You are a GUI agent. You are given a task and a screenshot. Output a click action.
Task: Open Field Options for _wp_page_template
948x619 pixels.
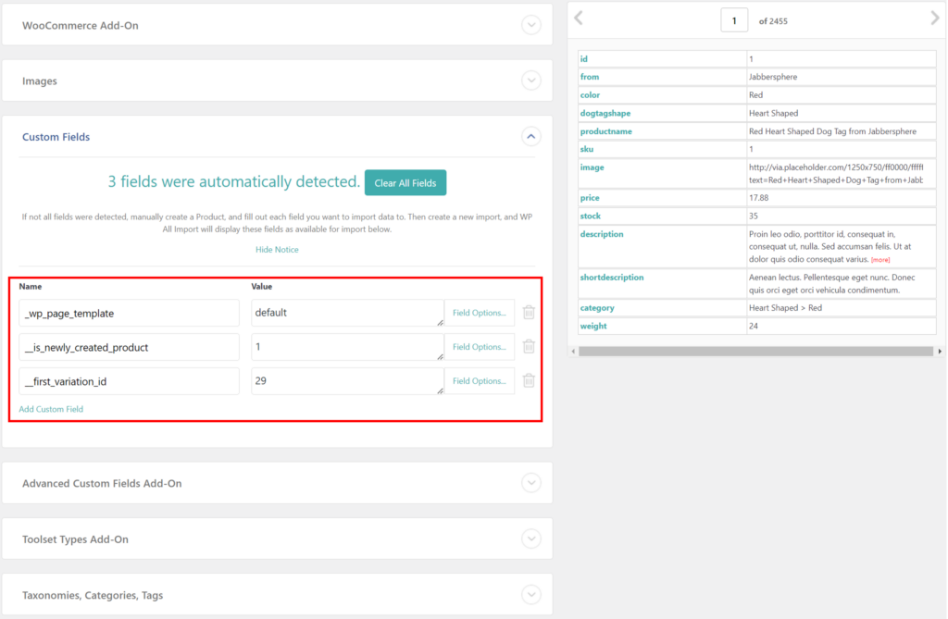click(479, 312)
